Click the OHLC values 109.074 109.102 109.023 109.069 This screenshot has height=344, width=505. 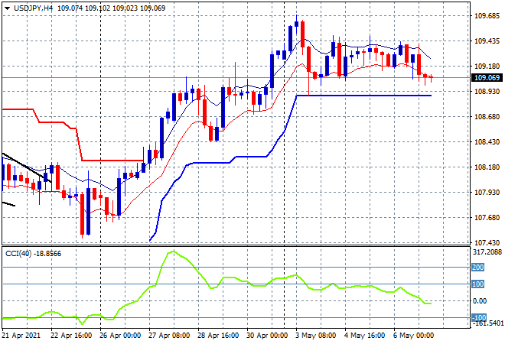[111, 8]
